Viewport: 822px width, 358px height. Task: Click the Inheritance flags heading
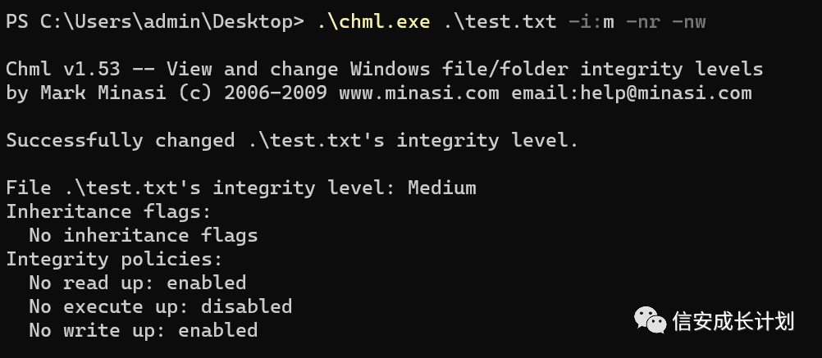click(x=108, y=211)
